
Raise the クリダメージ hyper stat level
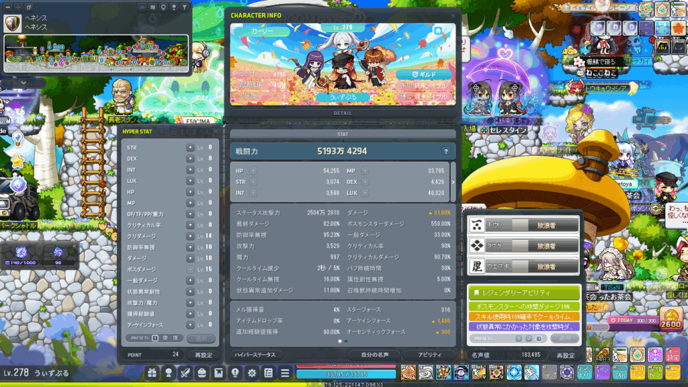click(x=190, y=236)
